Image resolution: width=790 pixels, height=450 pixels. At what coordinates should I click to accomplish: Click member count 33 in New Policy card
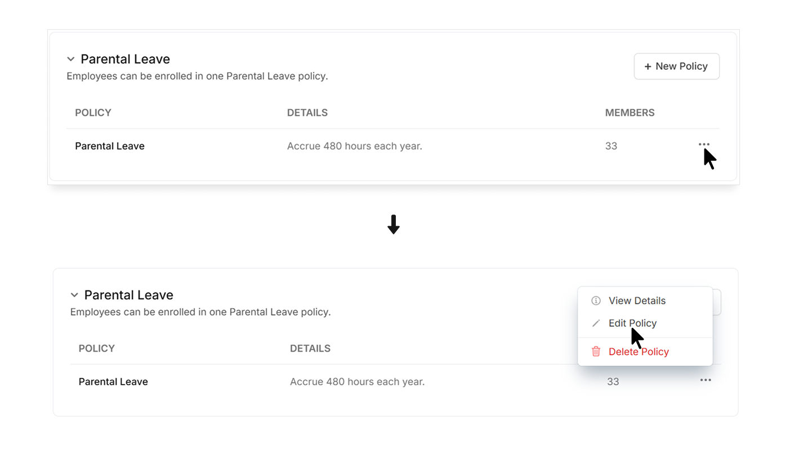pos(611,146)
